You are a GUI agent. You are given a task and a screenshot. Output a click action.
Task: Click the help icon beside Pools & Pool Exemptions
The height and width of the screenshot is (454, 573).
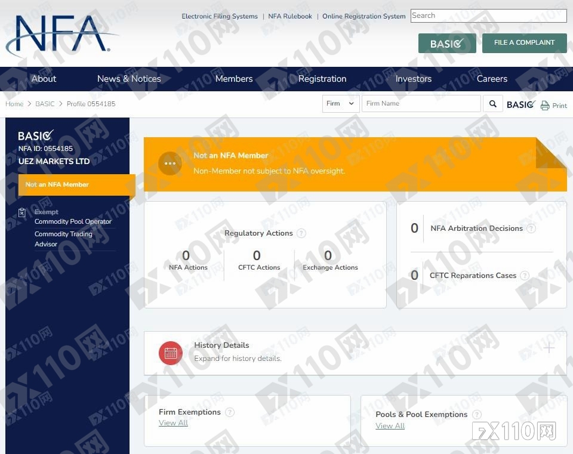coord(476,415)
